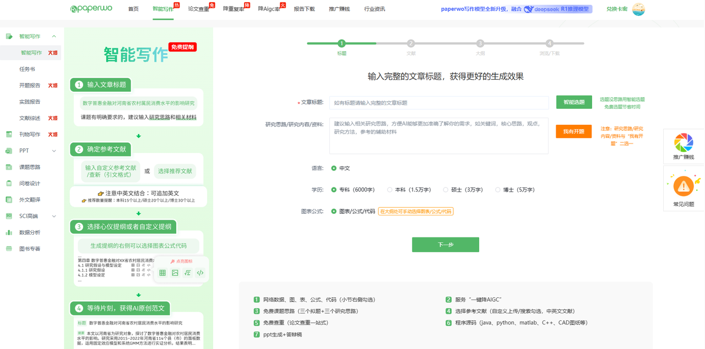The width and height of the screenshot is (705, 349).
Task: Click the green 智能选题 button
Action: tap(573, 102)
